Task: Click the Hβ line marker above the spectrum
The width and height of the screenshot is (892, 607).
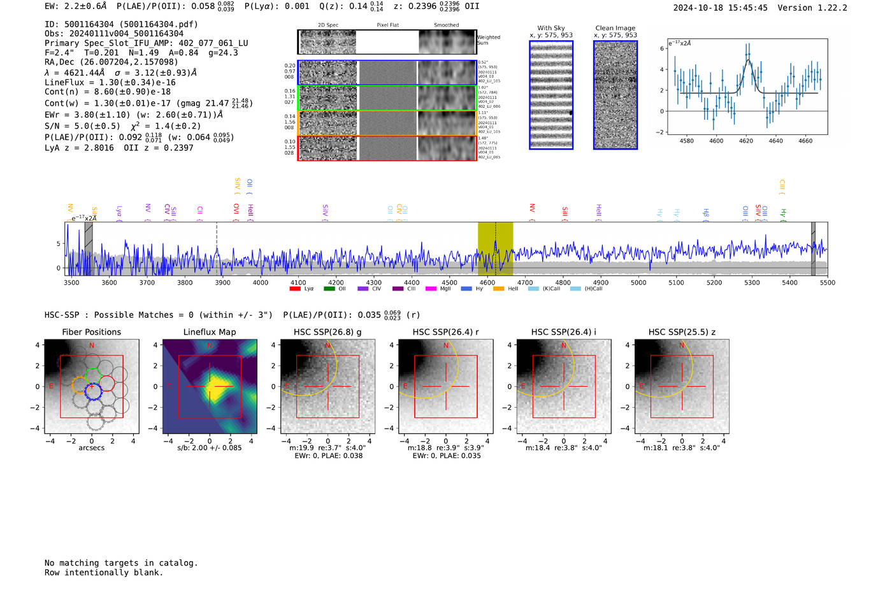Action: click(706, 214)
